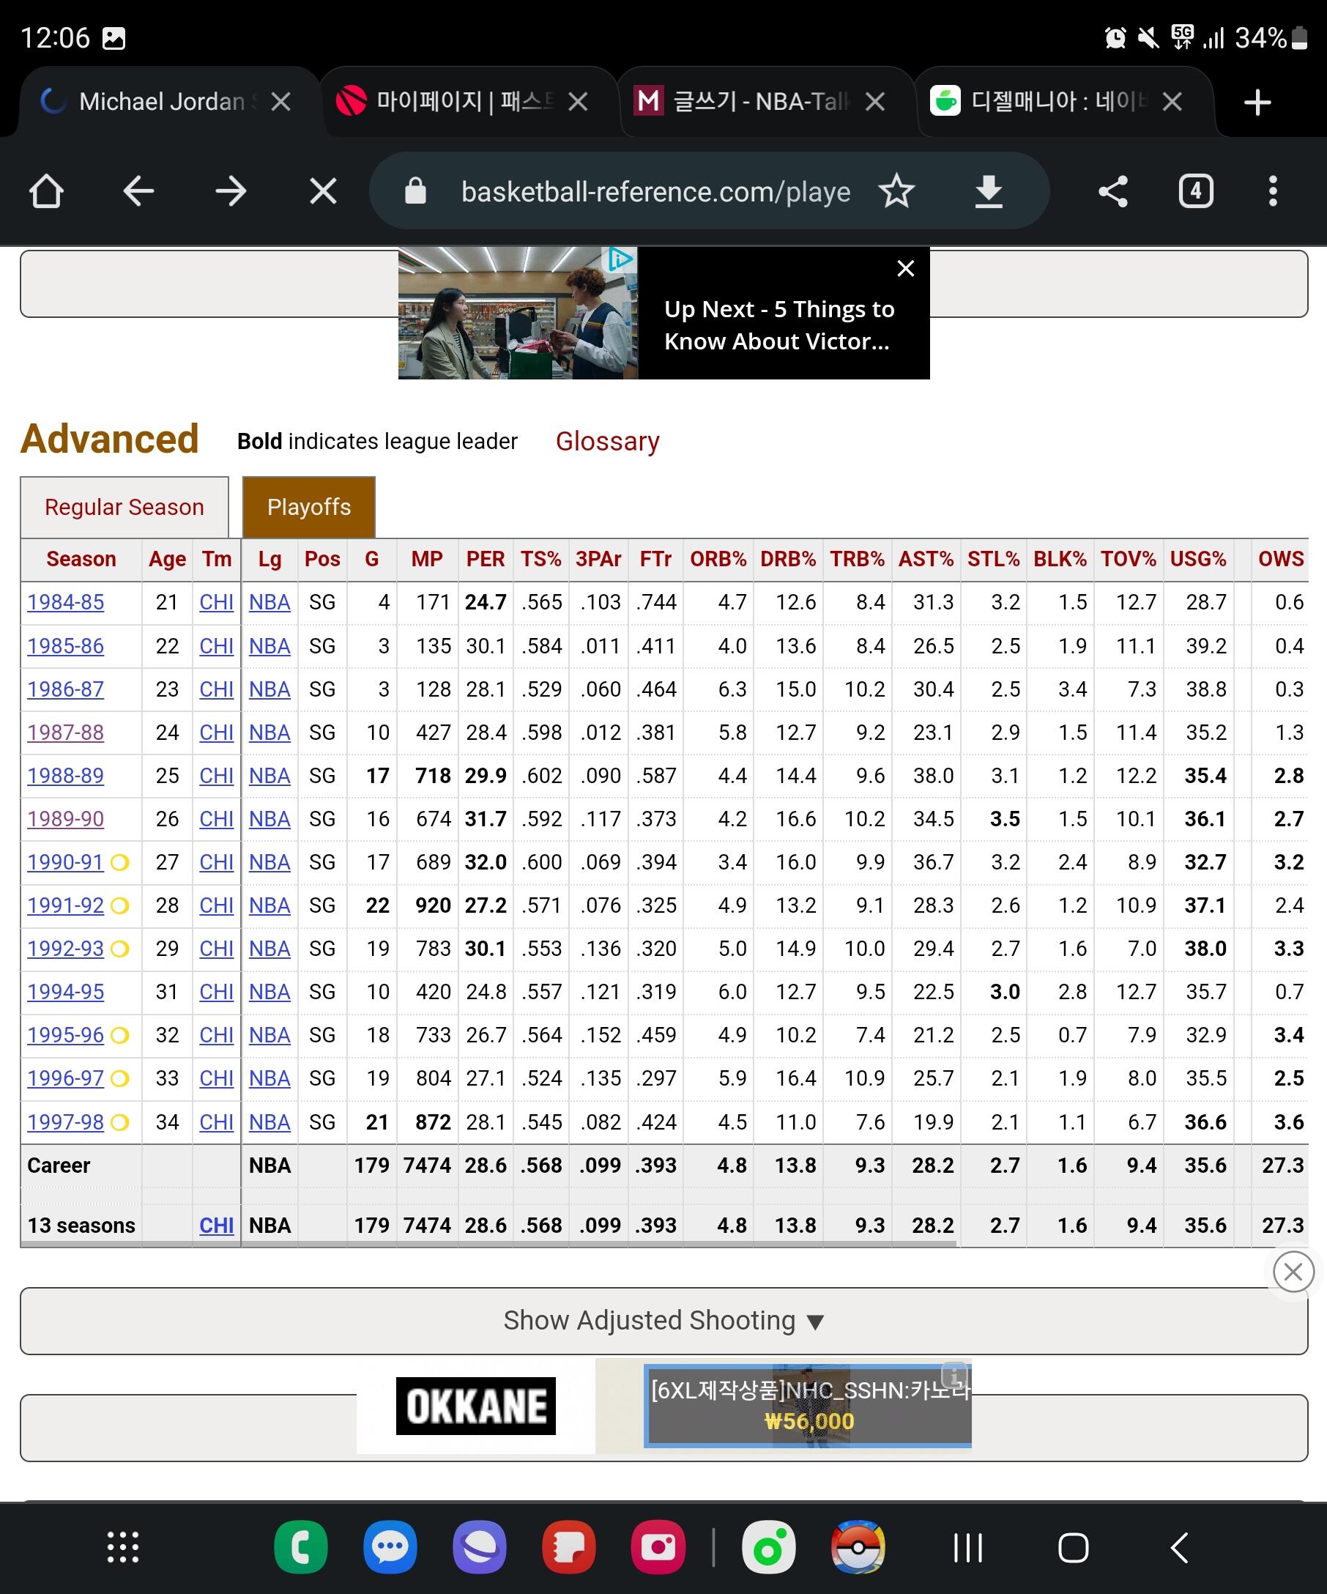Open the browser three-dot menu
Viewport: 1327px width, 1594px height.
point(1273,191)
